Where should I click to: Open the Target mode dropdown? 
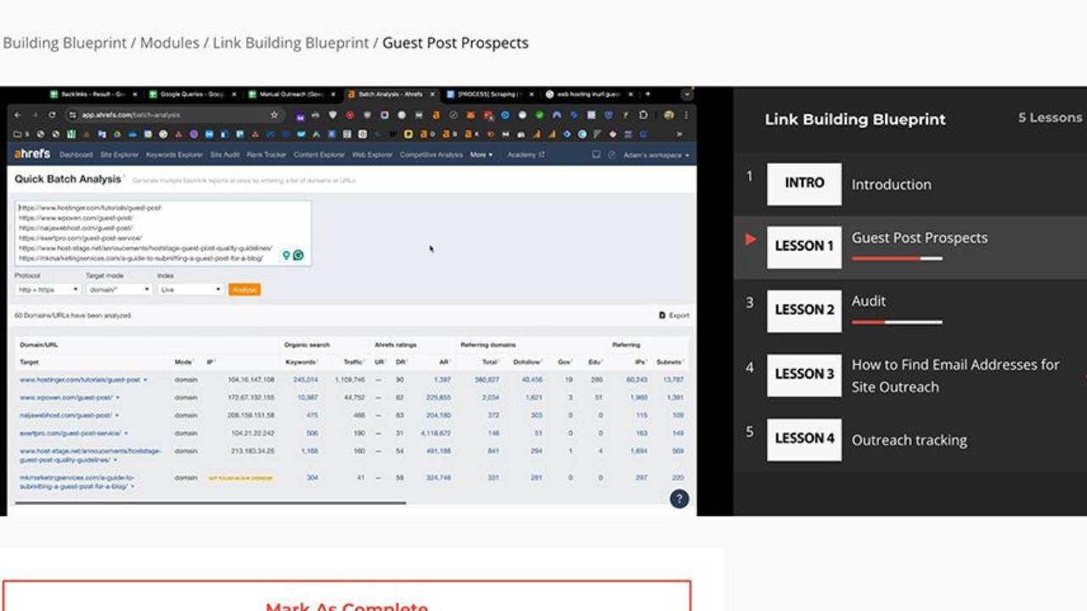point(119,289)
